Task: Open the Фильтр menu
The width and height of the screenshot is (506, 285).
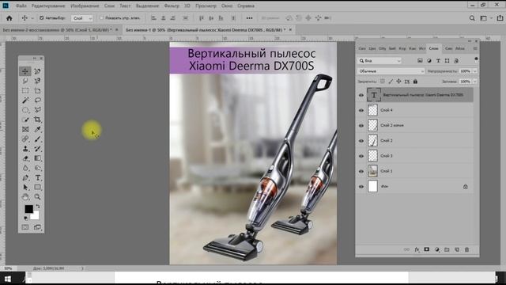Action: tap(172, 6)
